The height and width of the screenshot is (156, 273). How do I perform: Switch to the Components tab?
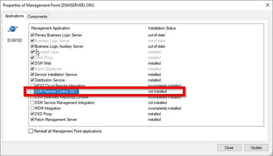coord(37,16)
